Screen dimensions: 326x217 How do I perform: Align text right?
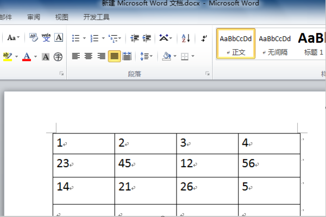101,56
